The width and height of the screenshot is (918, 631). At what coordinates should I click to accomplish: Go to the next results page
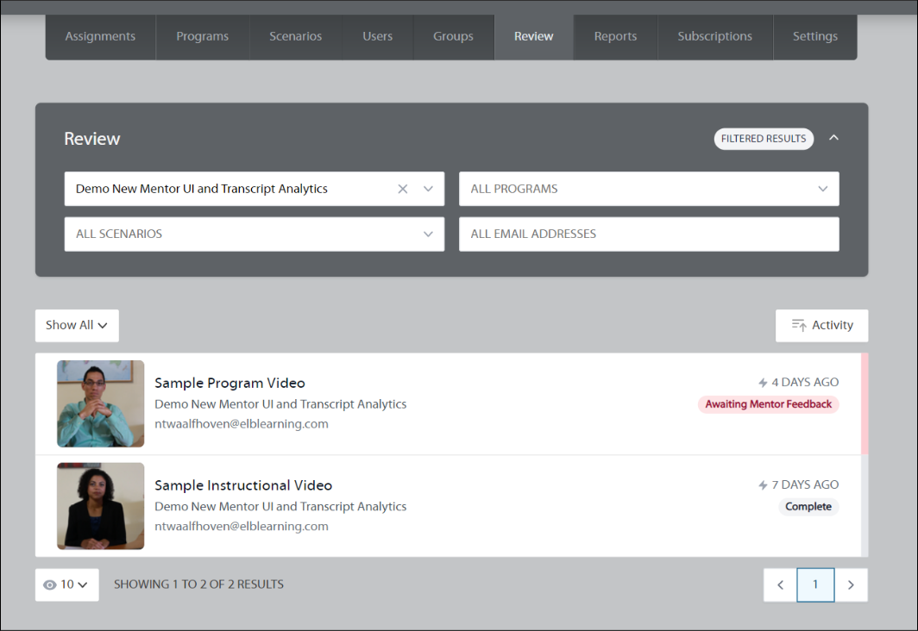pos(851,584)
